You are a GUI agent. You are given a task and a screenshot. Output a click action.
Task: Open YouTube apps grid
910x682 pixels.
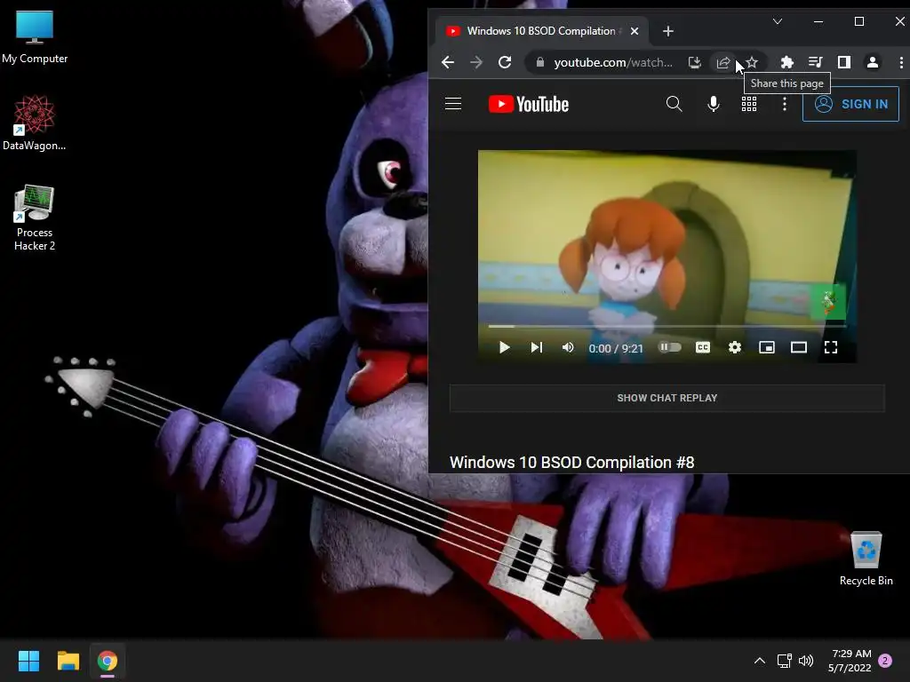click(x=748, y=104)
